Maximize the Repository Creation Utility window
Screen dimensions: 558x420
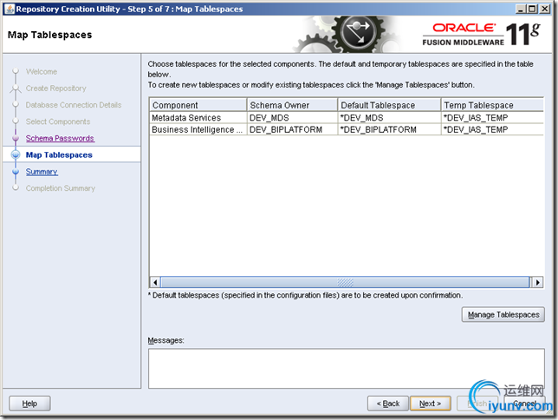coord(532,9)
